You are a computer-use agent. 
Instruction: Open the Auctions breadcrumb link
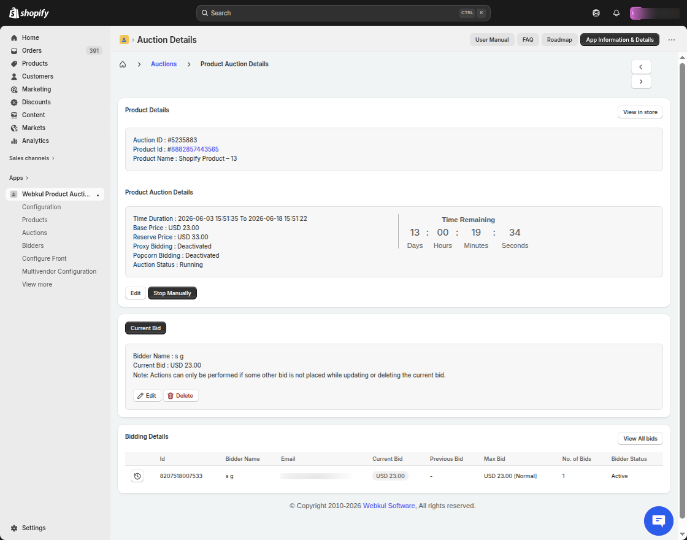point(164,64)
